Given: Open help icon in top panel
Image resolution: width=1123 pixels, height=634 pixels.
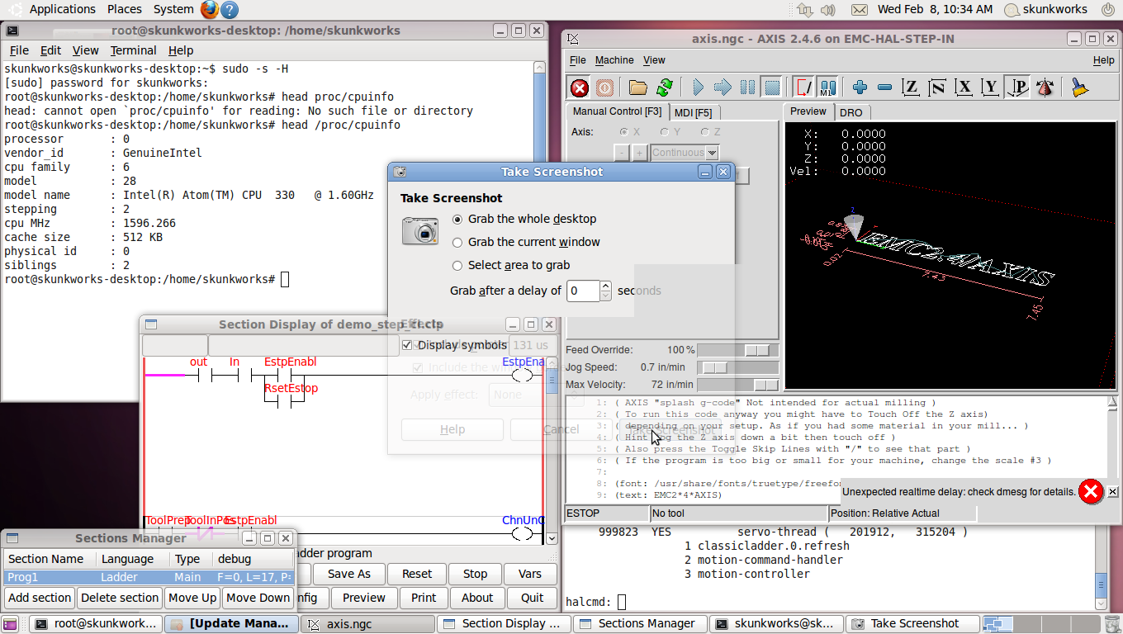Looking at the screenshot, I should pos(230,10).
